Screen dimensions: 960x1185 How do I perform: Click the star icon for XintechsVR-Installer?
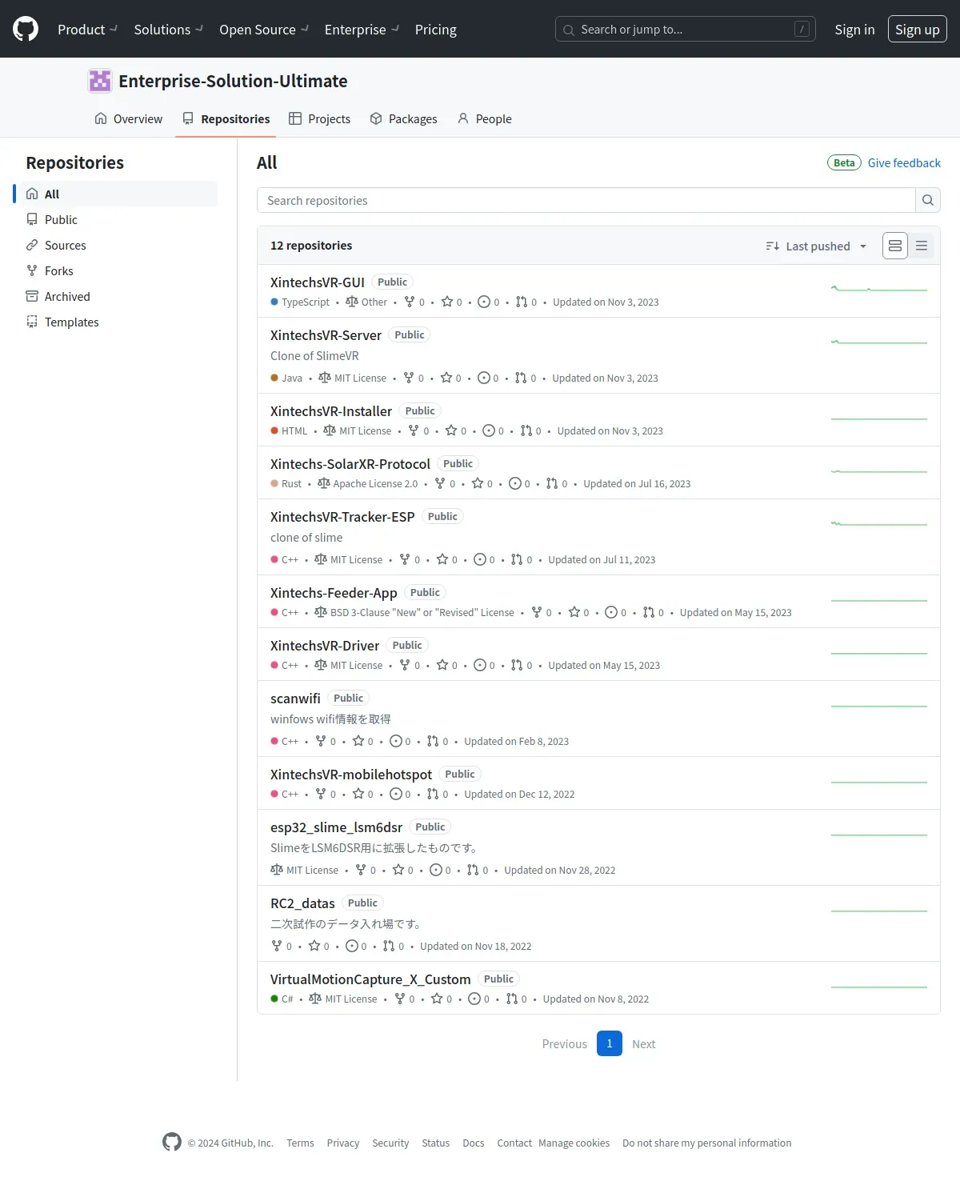tap(451, 430)
